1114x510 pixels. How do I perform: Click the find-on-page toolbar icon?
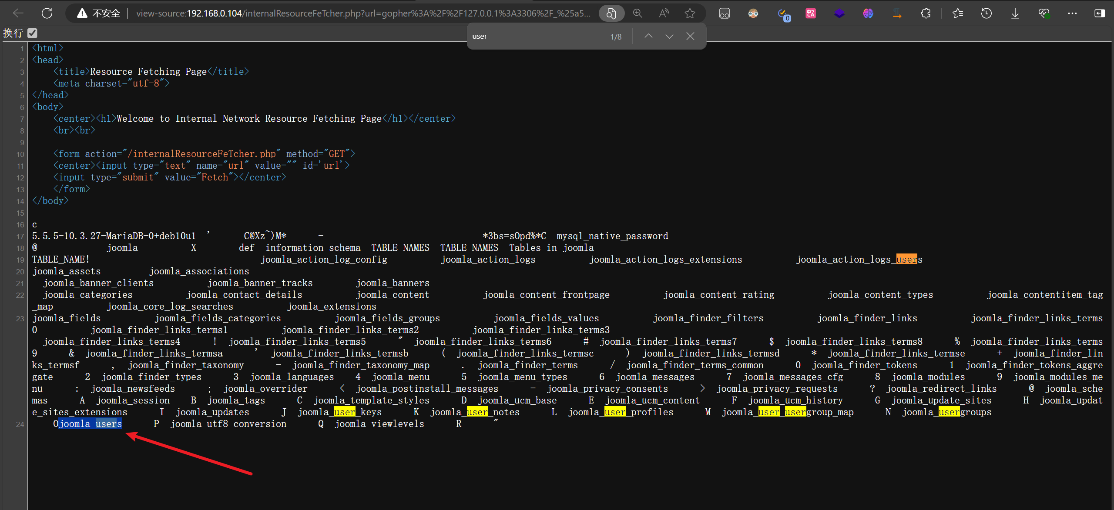tap(611, 13)
